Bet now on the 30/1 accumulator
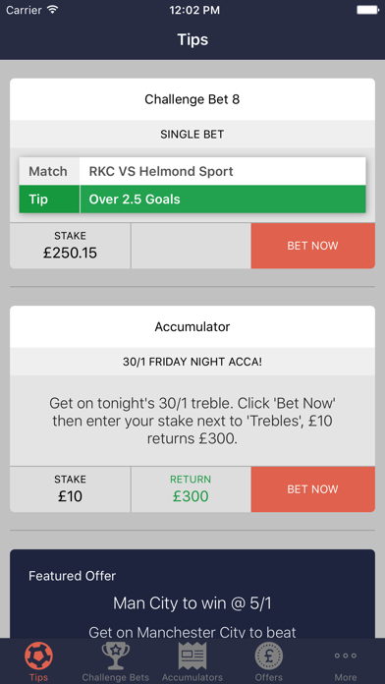 coord(312,489)
